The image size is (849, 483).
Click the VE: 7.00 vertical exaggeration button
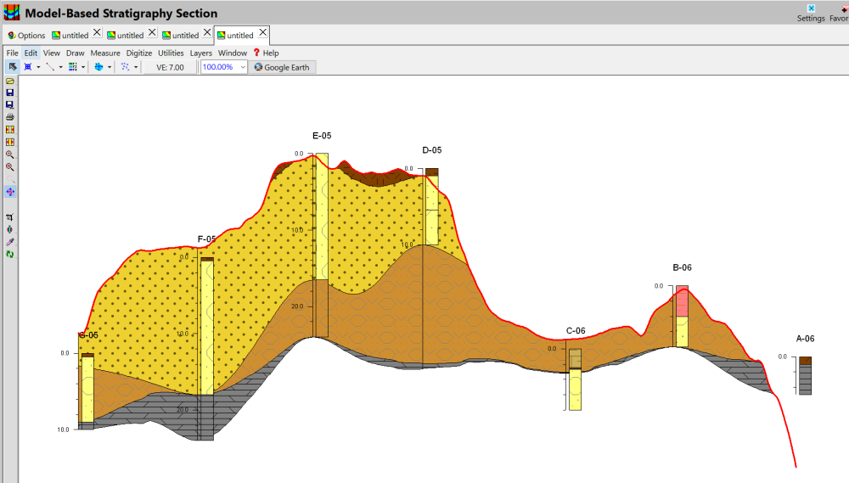click(170, 67)
